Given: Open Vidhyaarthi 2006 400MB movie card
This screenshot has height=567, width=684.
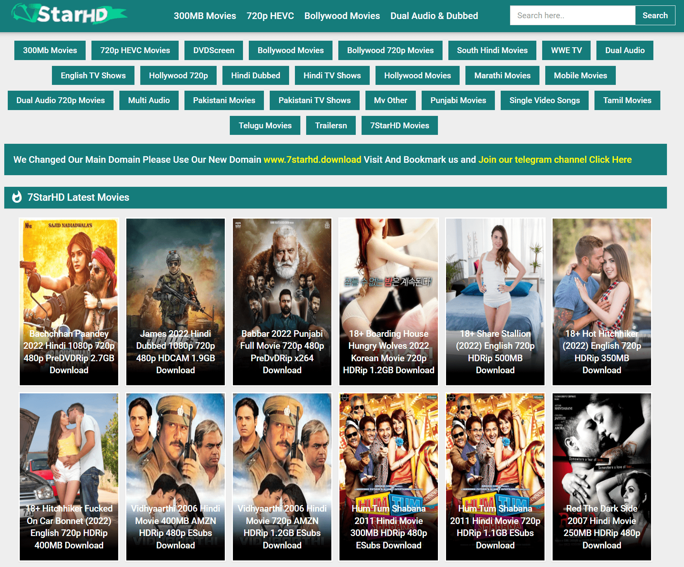Looking at the screenshot, I should coord(176,477).
